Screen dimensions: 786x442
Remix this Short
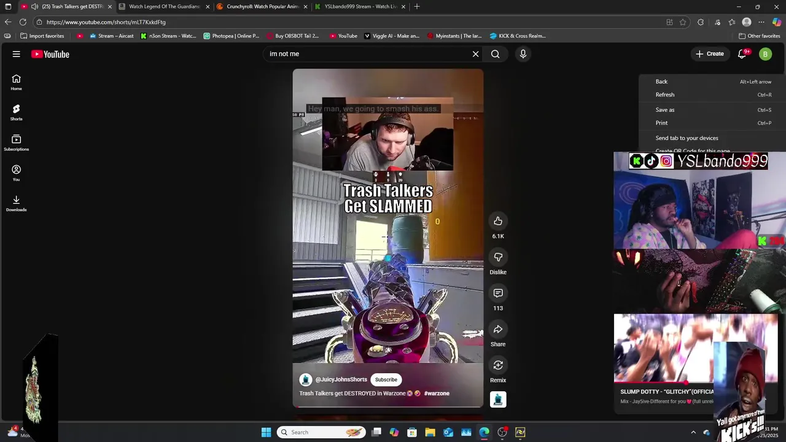click(498, 365)
